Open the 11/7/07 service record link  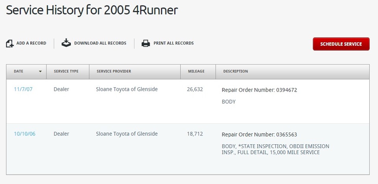click(23, 89)
